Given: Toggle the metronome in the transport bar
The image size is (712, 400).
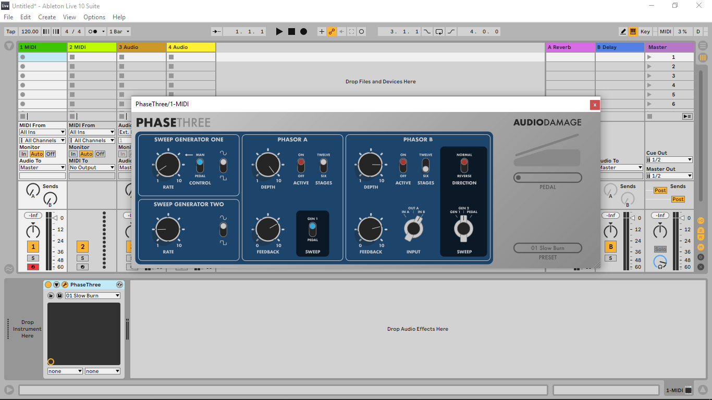Looking at the screenshot, I should (x=93, y=32).
